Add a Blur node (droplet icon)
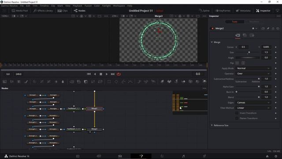Viewport: 282px width, 159px height. click(x=63, y=82)
